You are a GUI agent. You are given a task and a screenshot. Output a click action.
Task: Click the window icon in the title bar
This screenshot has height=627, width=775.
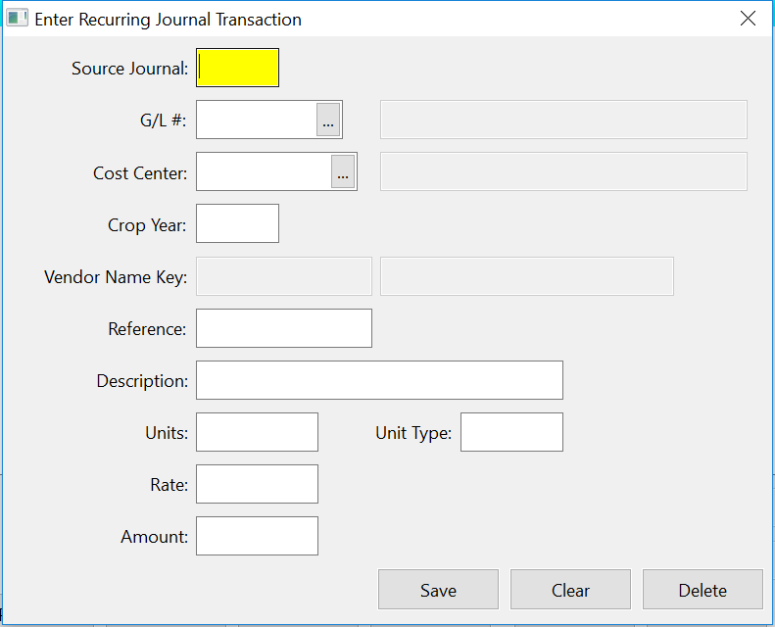pyautogui.click(x=17, y=19)
